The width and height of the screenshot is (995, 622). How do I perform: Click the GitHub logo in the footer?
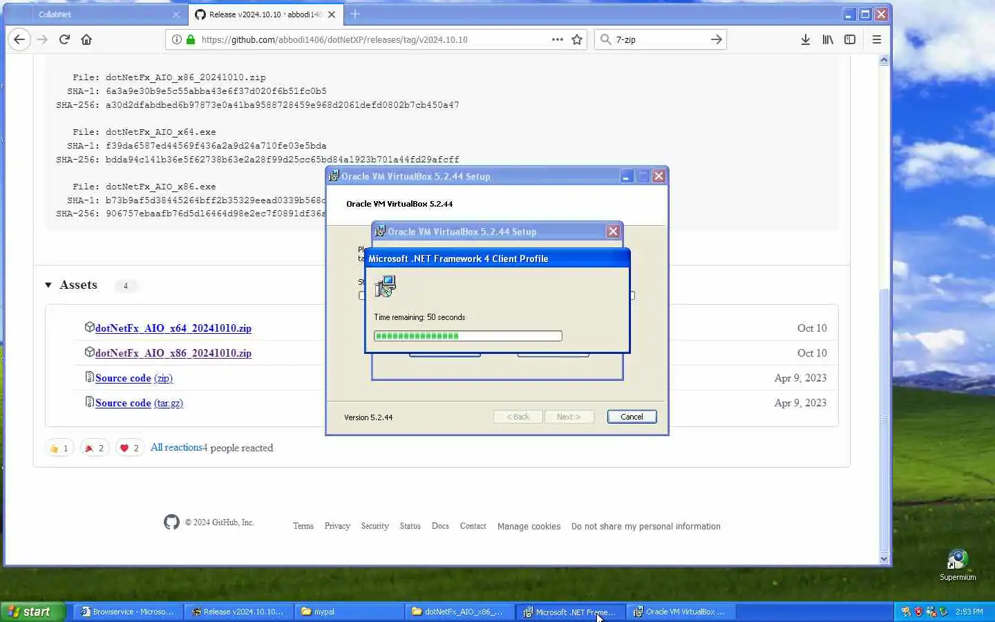171,522
